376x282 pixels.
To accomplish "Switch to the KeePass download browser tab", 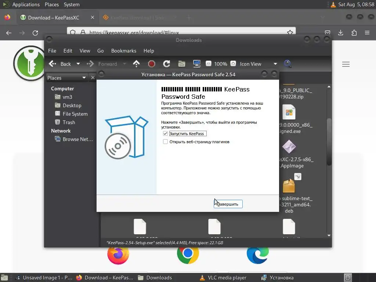I will (138, 18).
